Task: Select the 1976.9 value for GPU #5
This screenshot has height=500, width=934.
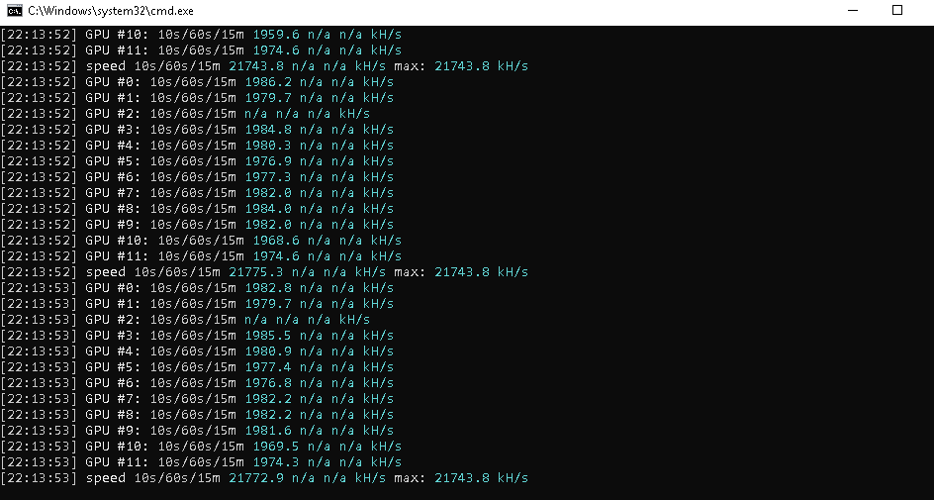Action: click(268, 161)
